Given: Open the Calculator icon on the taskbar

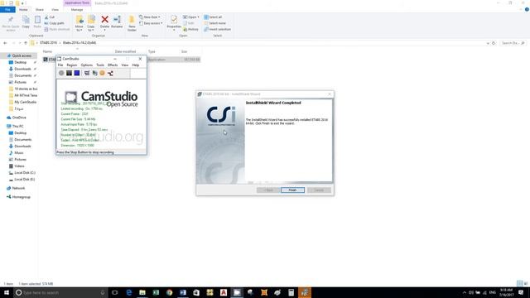Looking at the screenshot, I should click(291, 292).
